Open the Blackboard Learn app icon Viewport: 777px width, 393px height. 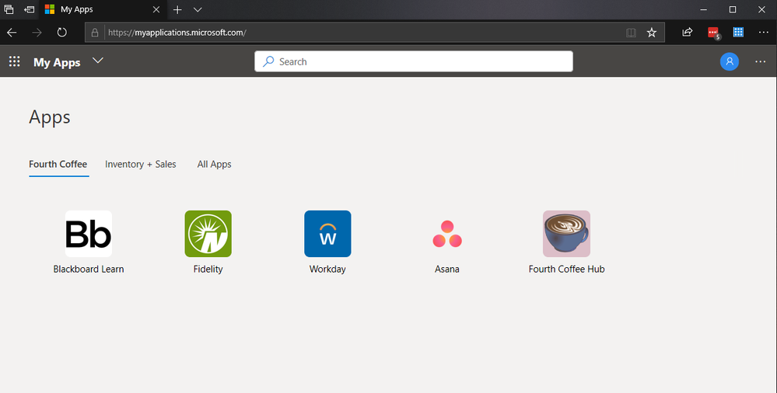point(89,234)
